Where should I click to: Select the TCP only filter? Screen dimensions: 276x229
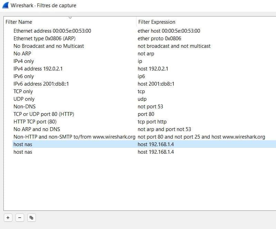[x=23, y=91]
